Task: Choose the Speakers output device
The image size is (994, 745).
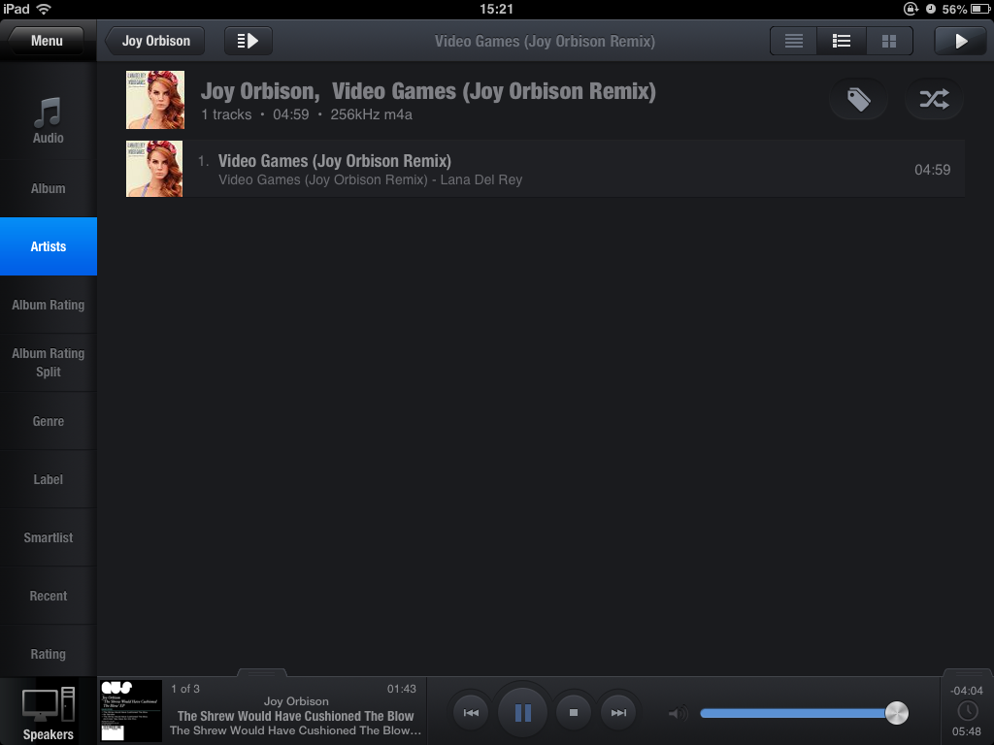Action: (49, 712)
